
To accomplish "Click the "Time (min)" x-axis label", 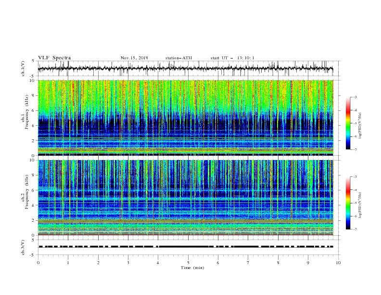I will (192, 268).
